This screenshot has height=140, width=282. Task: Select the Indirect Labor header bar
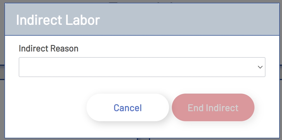169,20
